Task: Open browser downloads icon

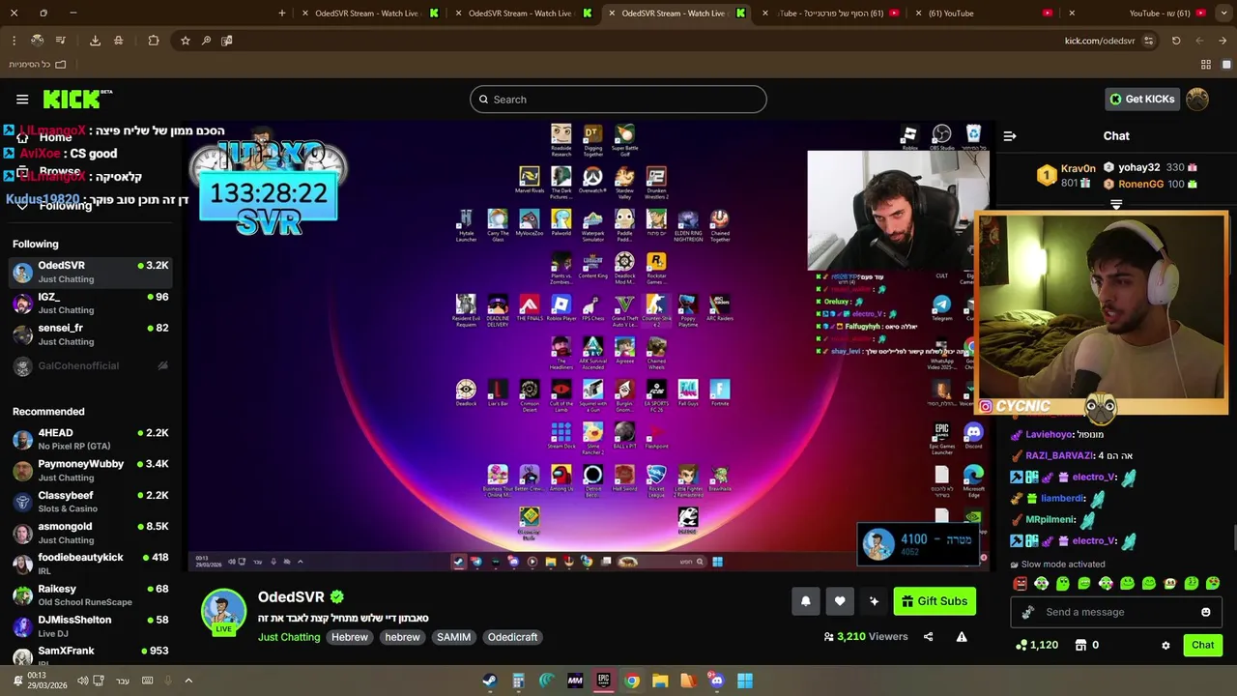Action: [x=95, y=41]
